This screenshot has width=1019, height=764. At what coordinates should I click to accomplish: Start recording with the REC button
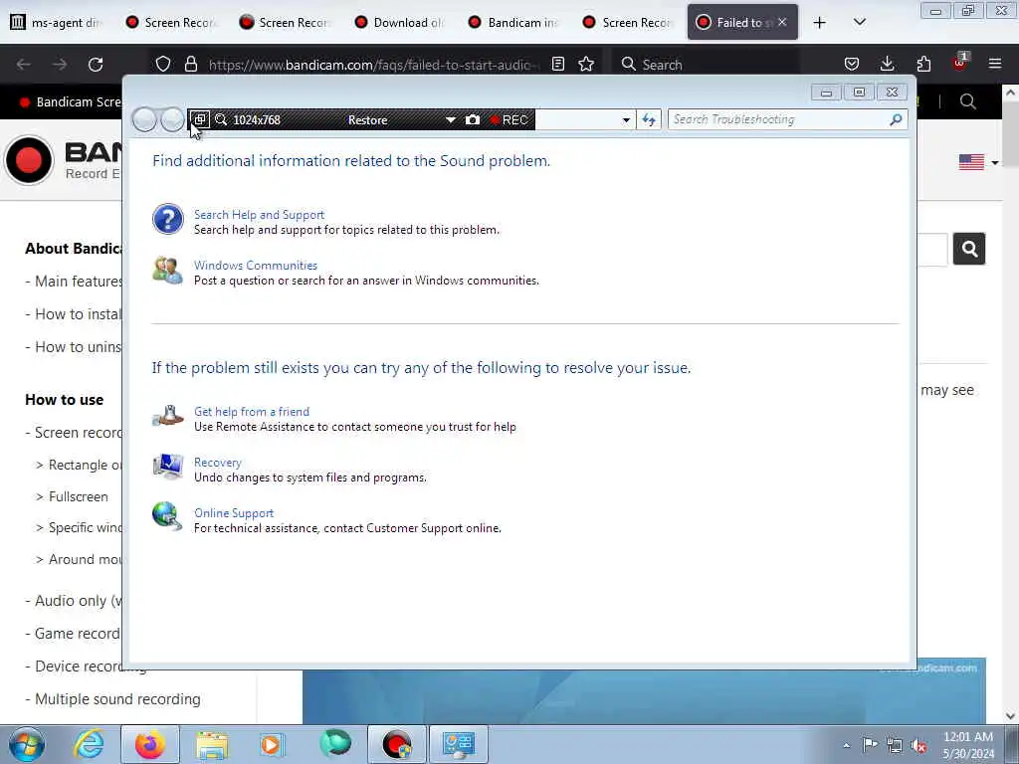[509, 120]
